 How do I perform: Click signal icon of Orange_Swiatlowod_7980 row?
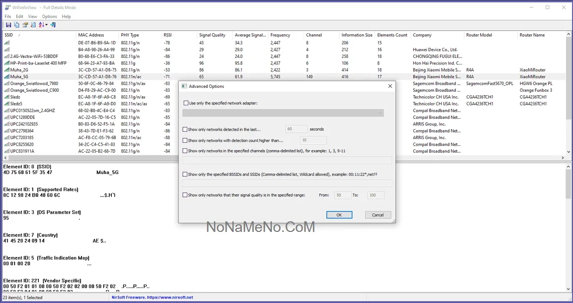pos(7,83)
